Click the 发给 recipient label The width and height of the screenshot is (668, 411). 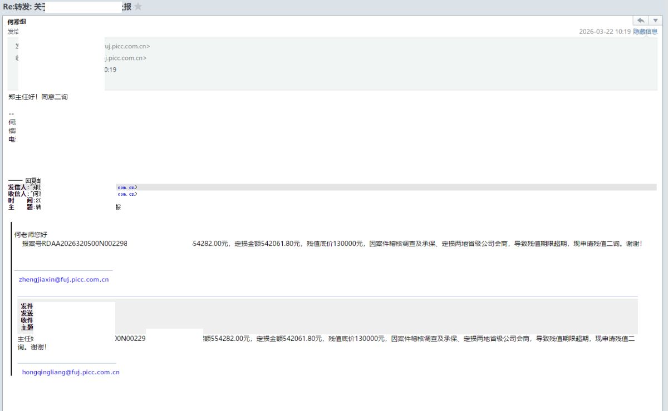13,32
